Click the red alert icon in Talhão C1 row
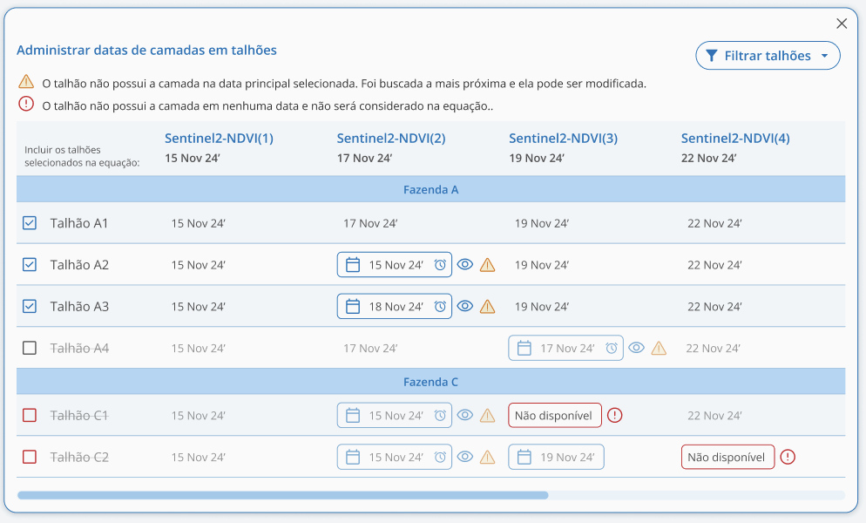866x523 pixels. point(615,416)
